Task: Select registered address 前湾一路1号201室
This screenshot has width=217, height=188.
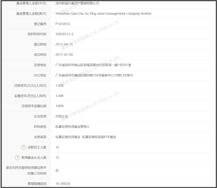Action: pyautogui.click(x=118, y=65)
